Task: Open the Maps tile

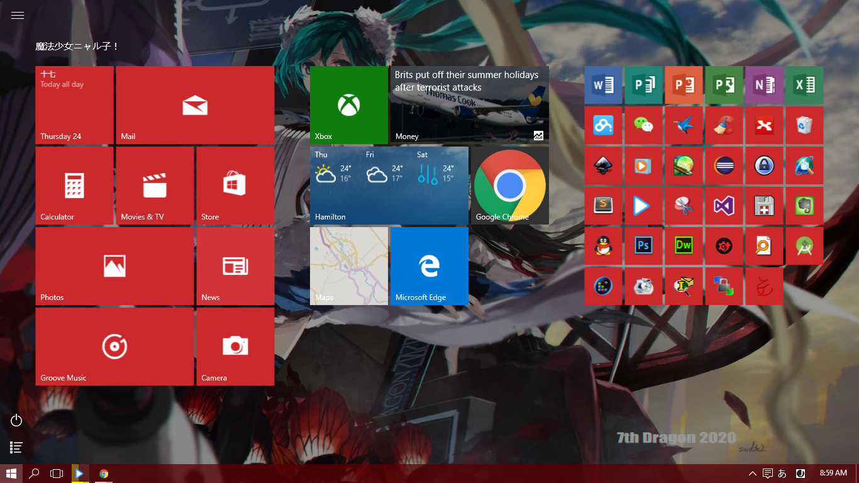Action: click(349, 266)
